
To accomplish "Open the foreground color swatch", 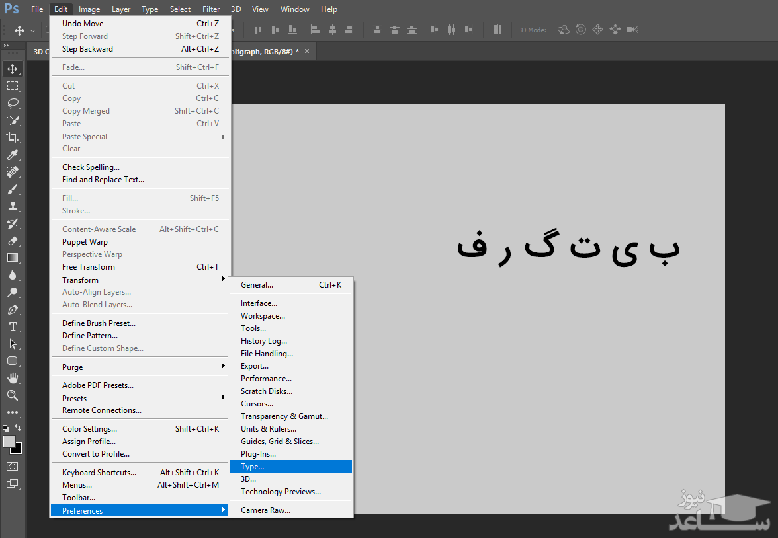I will tap(9, 442).
